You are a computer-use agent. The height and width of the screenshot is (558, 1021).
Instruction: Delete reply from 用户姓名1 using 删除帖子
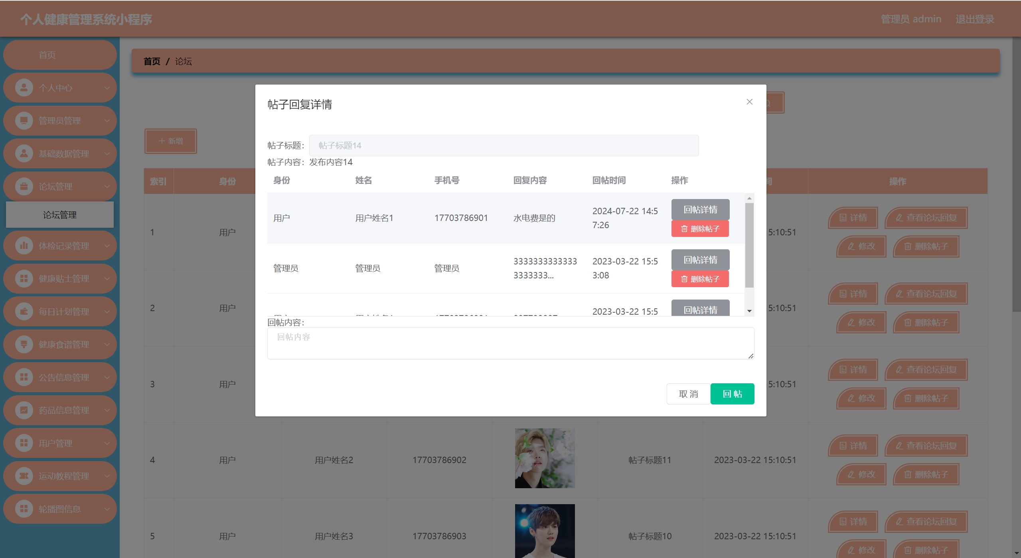(700, 229)
